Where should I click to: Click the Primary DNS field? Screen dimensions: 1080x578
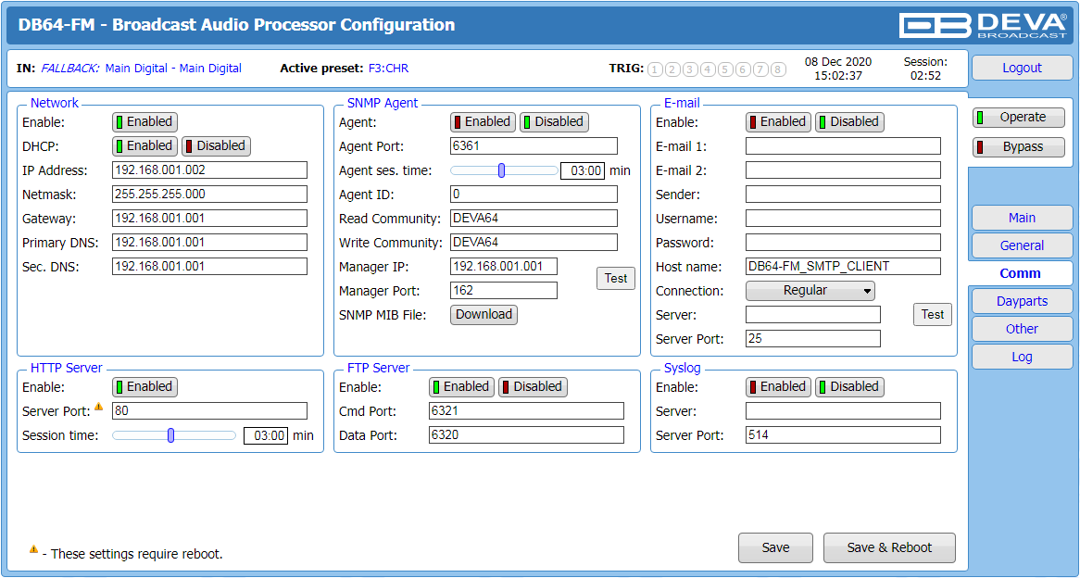tap(209, 243)
